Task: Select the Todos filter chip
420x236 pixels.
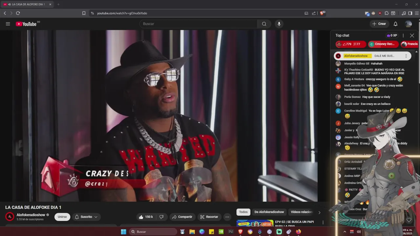Action: 243,212
